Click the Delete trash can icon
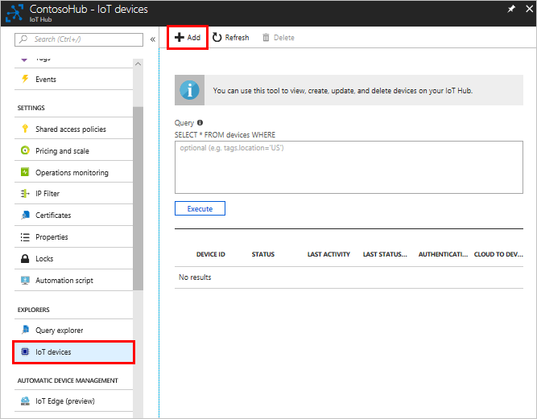 pos(266,37)
